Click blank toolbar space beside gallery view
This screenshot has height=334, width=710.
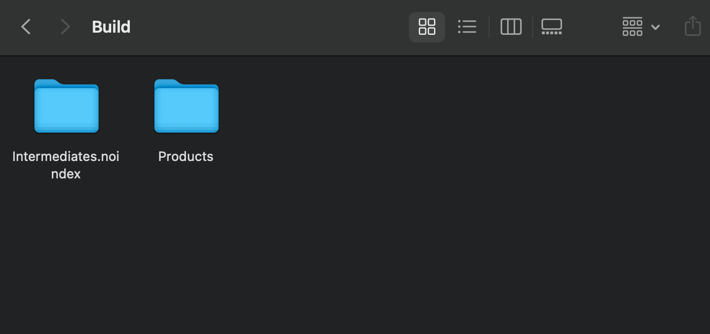tap(593, 27)
